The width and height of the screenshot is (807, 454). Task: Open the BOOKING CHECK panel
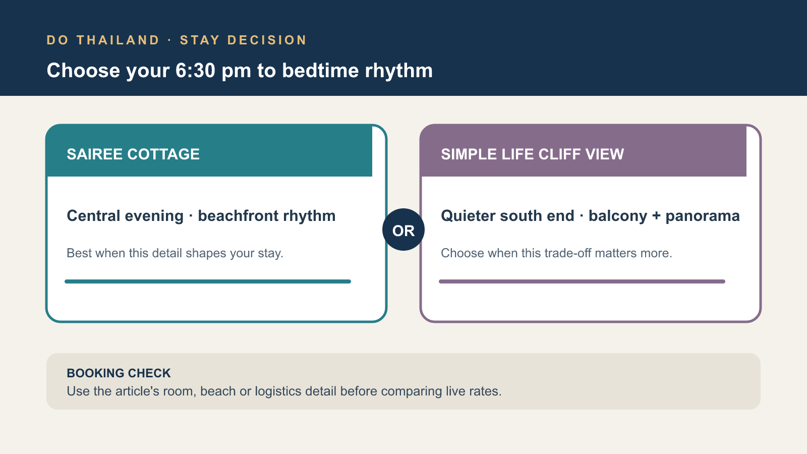(403, 381)
